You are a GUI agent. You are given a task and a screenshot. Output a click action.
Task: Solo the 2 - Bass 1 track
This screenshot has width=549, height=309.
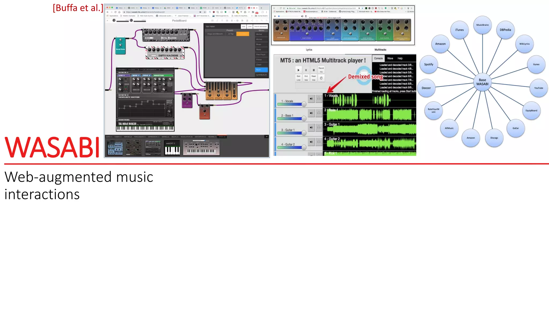pos(319,113)
